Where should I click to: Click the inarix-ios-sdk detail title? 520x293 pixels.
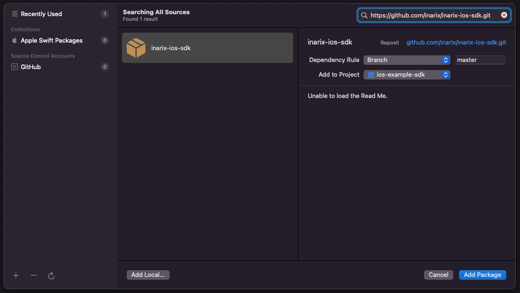click(330, 42)
